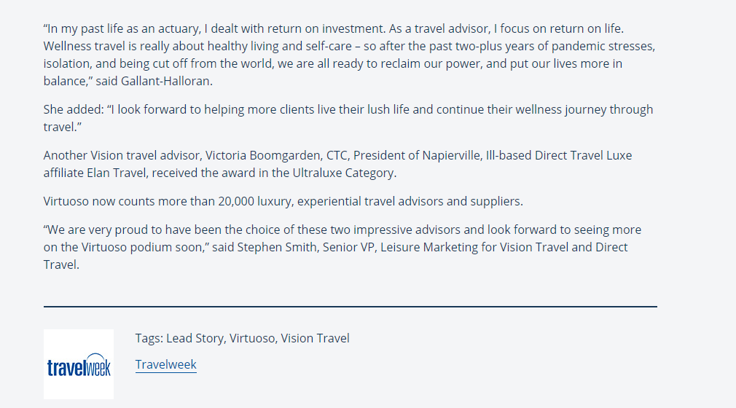Image resolution: width=736 pixels, height=408 pixels.
Task: Click the sentence starting "Virtuoso now counts"
Action: coord(283,201)
